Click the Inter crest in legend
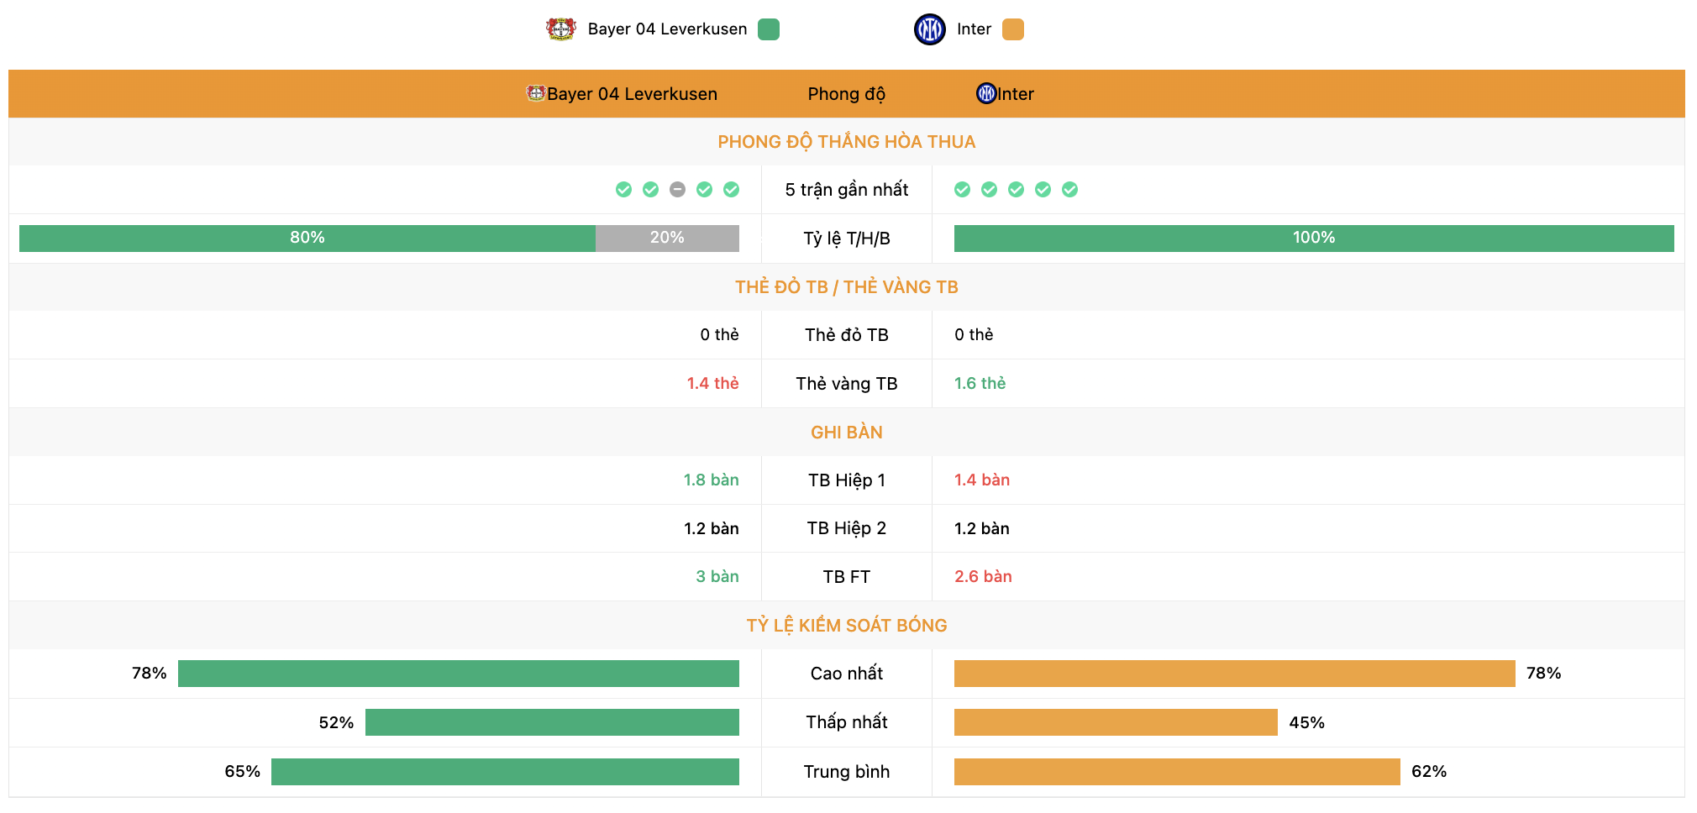1697x813 pixels. click(929, 29)
